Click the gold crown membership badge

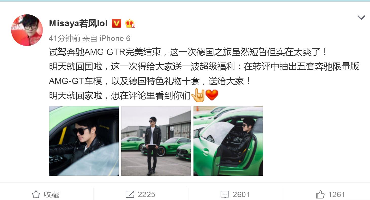pyautogui.click(x=130, y=23)
